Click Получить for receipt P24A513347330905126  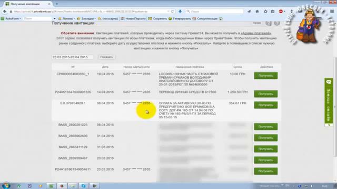pyautogui.click(x=265, y=94)
